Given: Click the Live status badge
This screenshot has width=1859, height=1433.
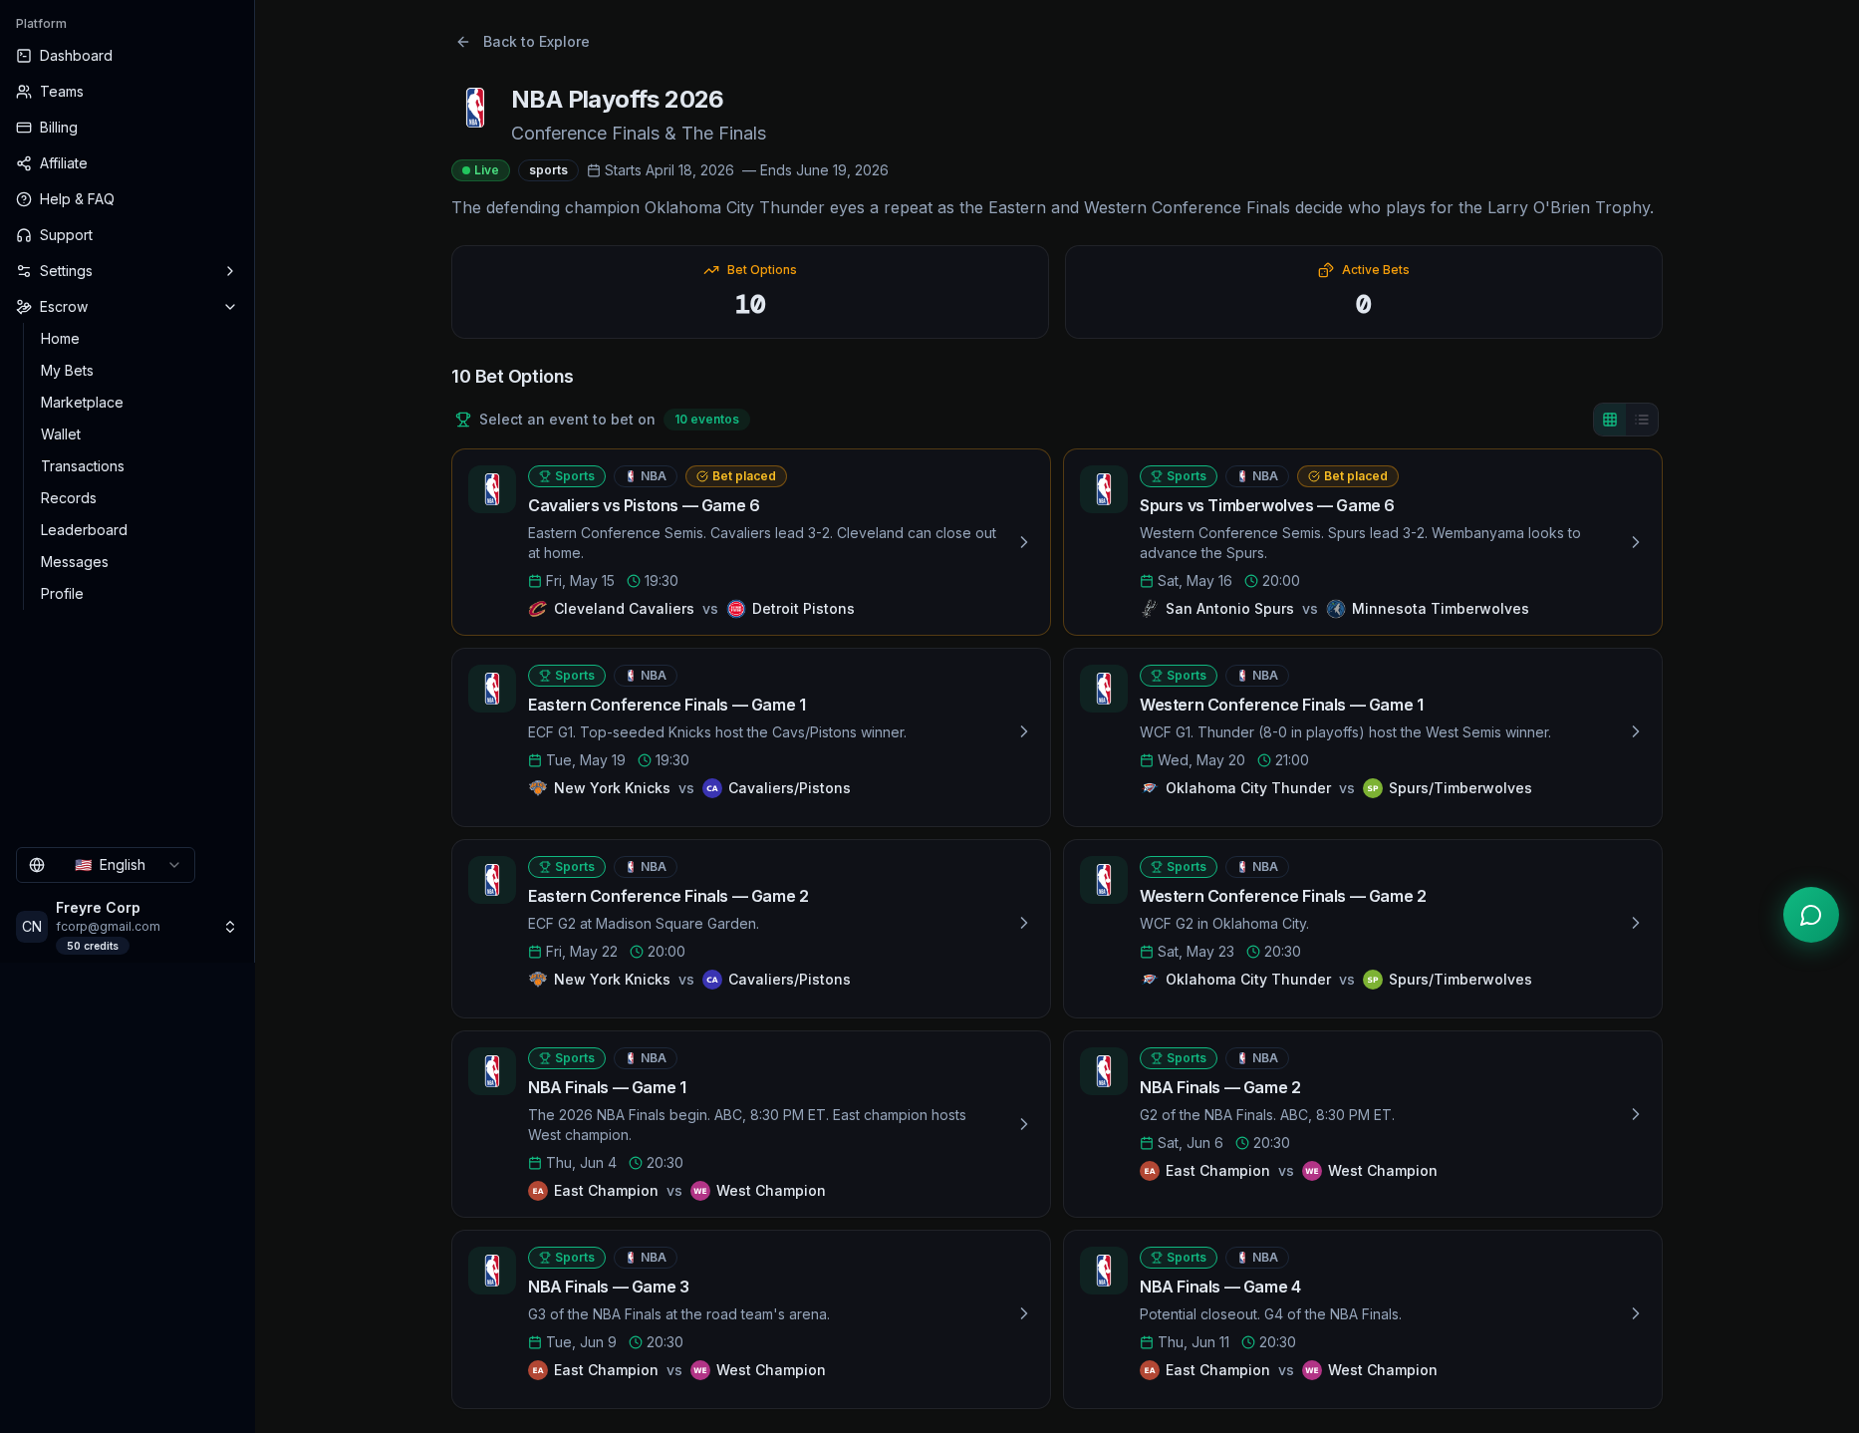Looking at the screenshot, I should pyautogui.click(x=480, y=170).
